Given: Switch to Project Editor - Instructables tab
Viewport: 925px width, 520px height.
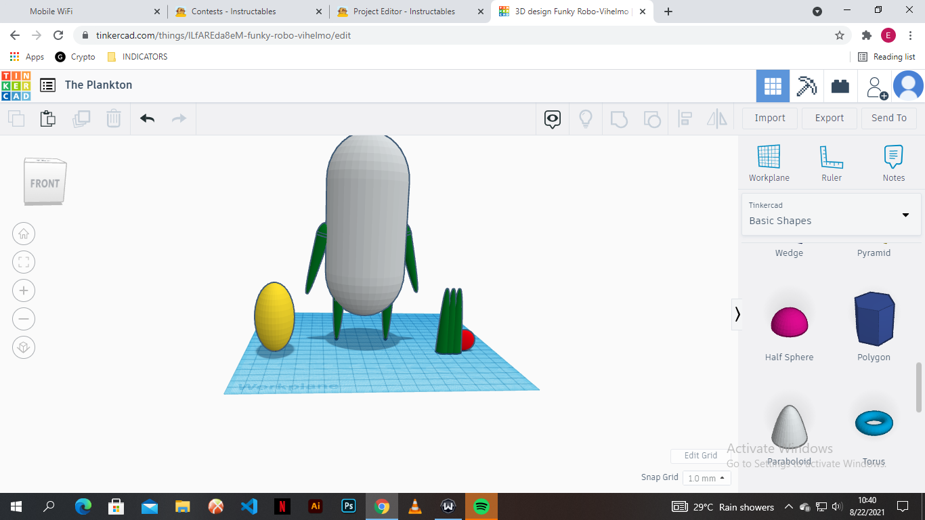Looking at the screenshot, I should pyautogui.click(x=410, y=12).
